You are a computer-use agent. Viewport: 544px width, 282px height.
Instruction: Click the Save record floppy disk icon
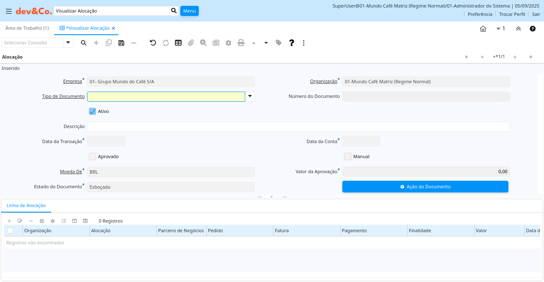[121, 43]
